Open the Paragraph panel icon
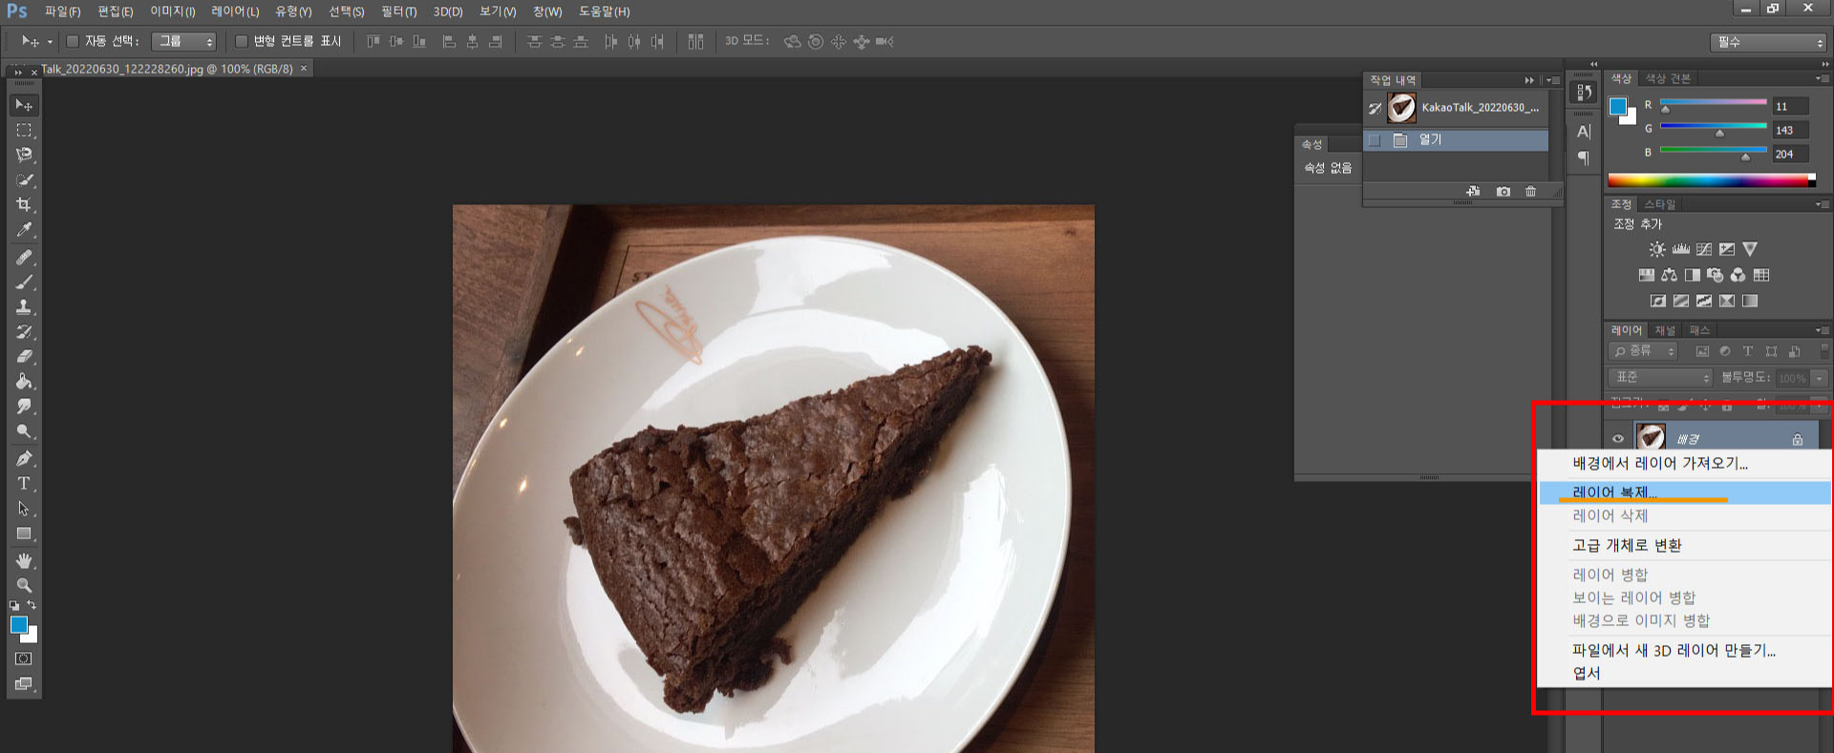Viewport: 1834px width, 753px height. [1584, 157]
